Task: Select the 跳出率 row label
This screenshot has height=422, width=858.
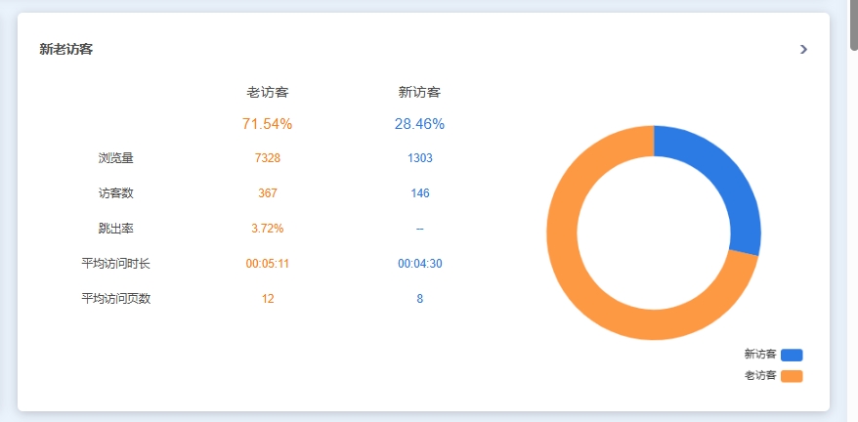Action: click(x=115, y=229)
